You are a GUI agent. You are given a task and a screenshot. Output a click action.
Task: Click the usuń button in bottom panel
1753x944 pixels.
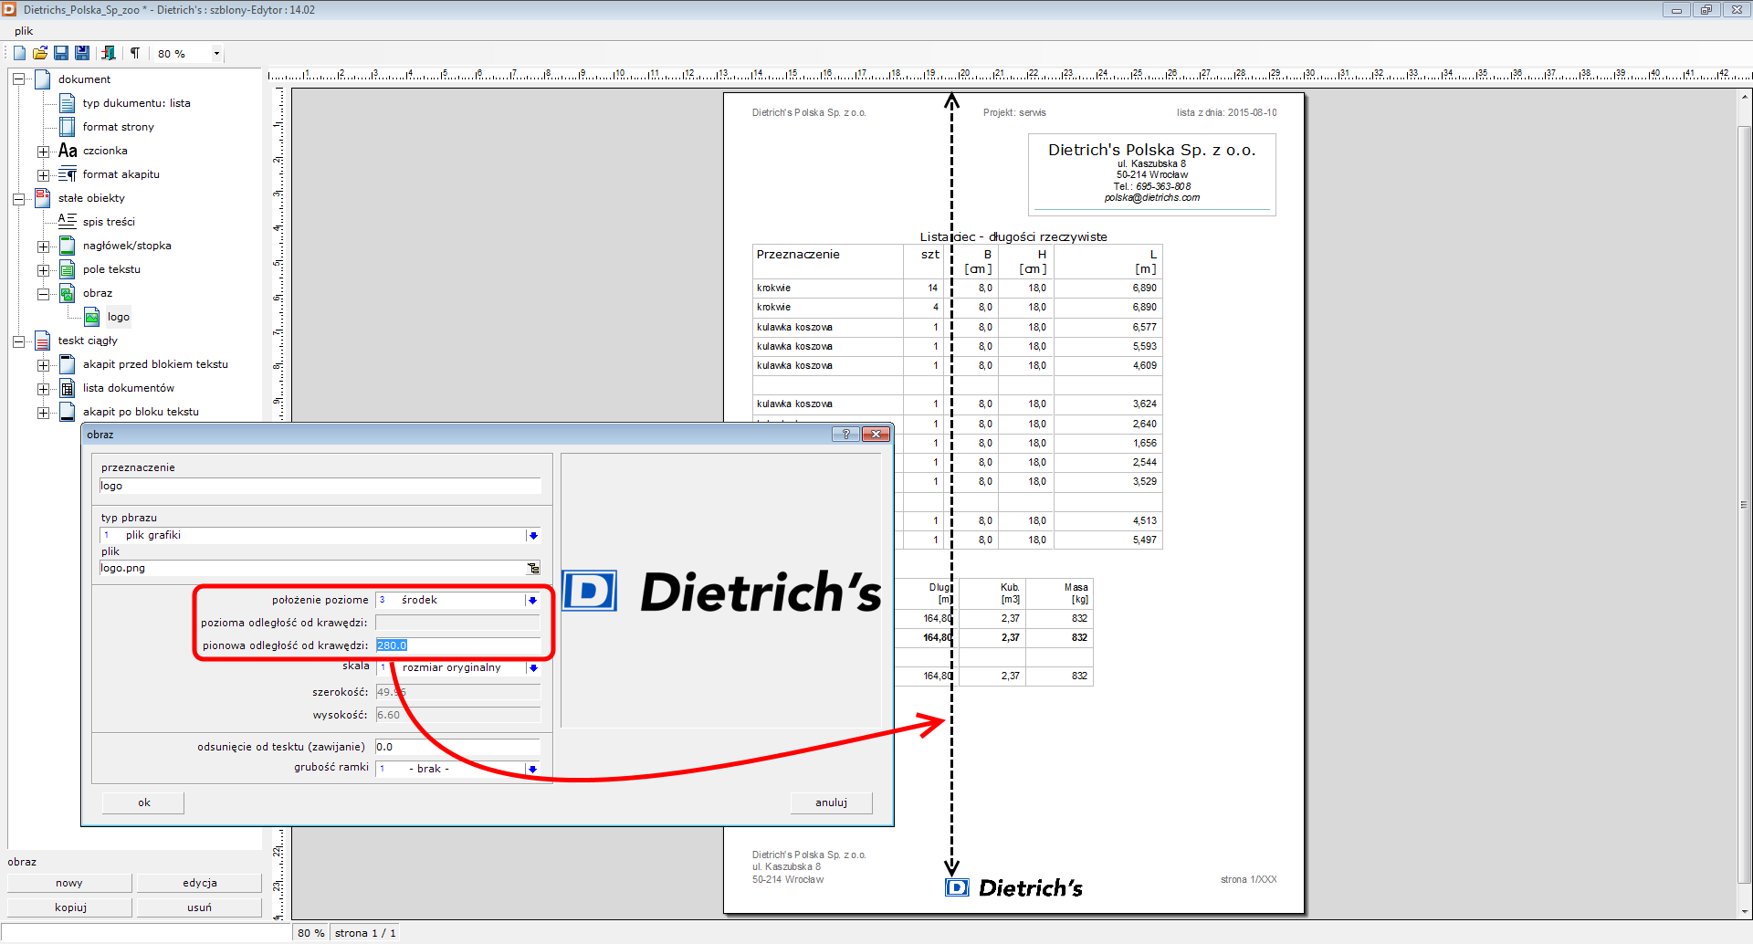coord(199,907)
